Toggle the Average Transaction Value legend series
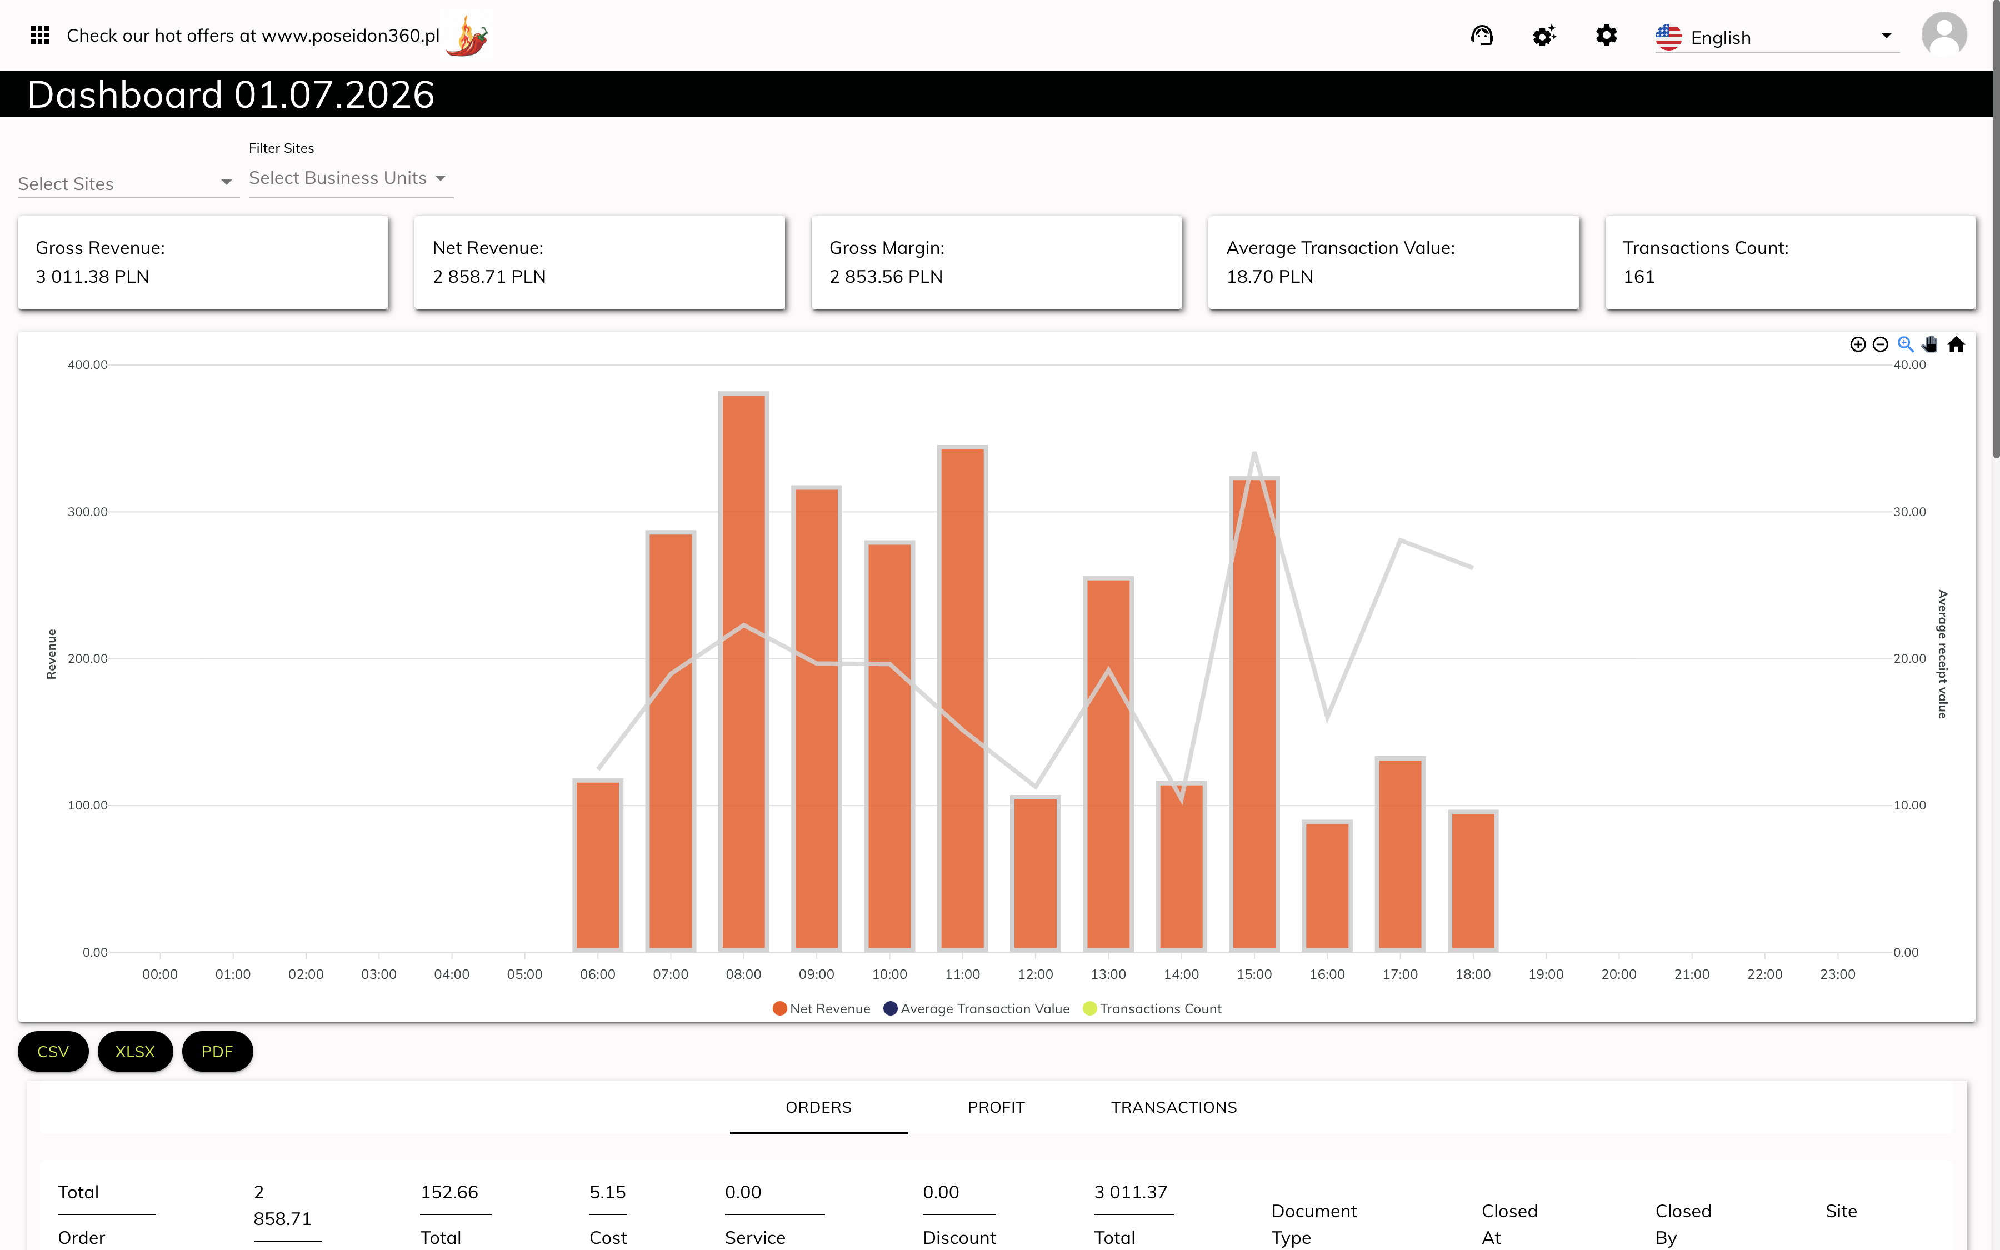This screenshot has width=2000, height=1250. (x=977, y=1008)
